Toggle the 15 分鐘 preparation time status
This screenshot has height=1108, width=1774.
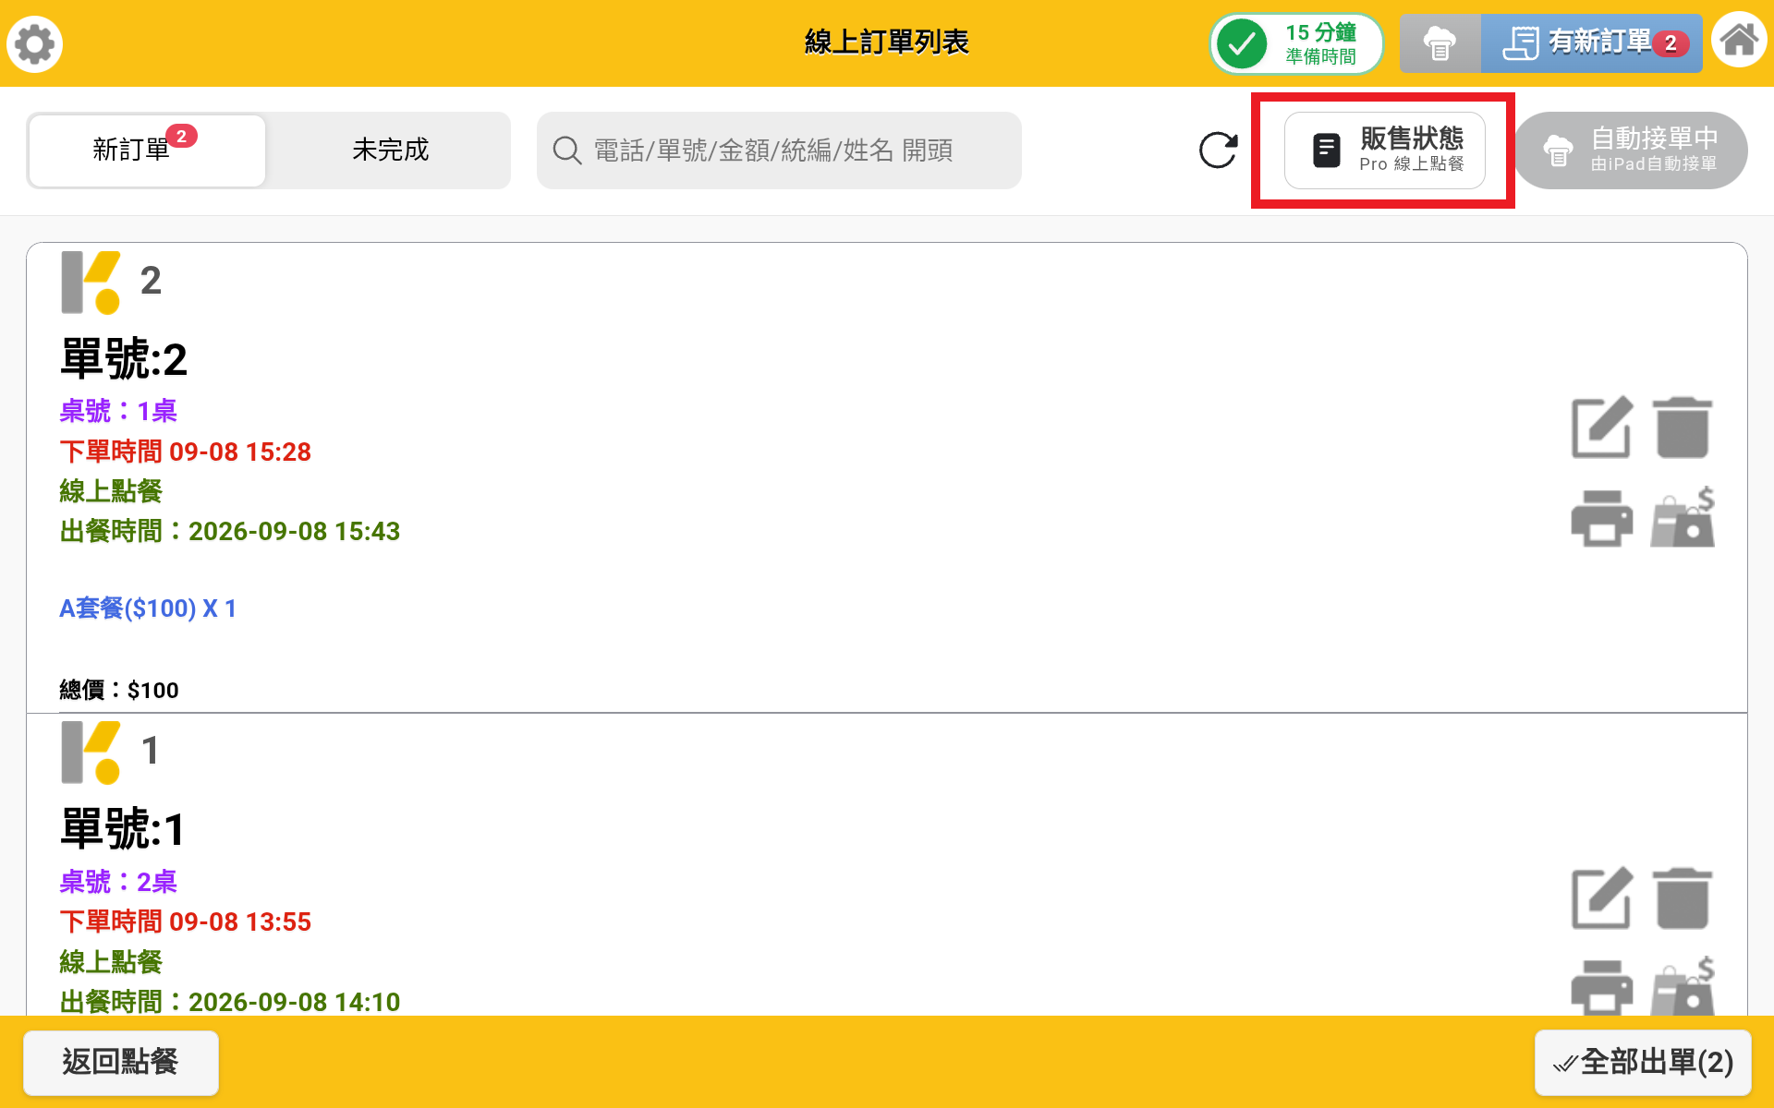[1296, 43]
